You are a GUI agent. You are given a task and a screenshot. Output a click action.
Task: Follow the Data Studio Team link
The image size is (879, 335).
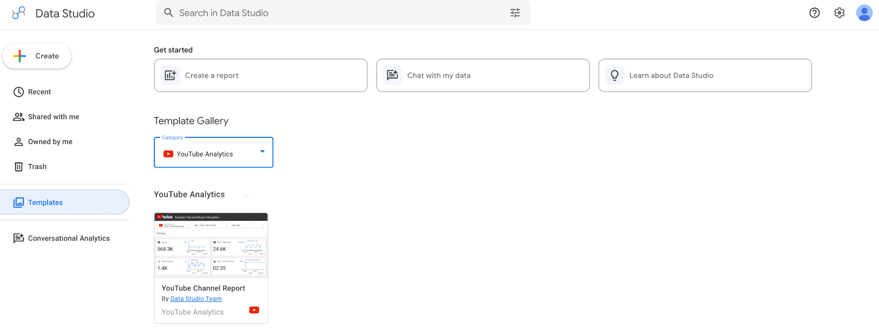[196, 299]
